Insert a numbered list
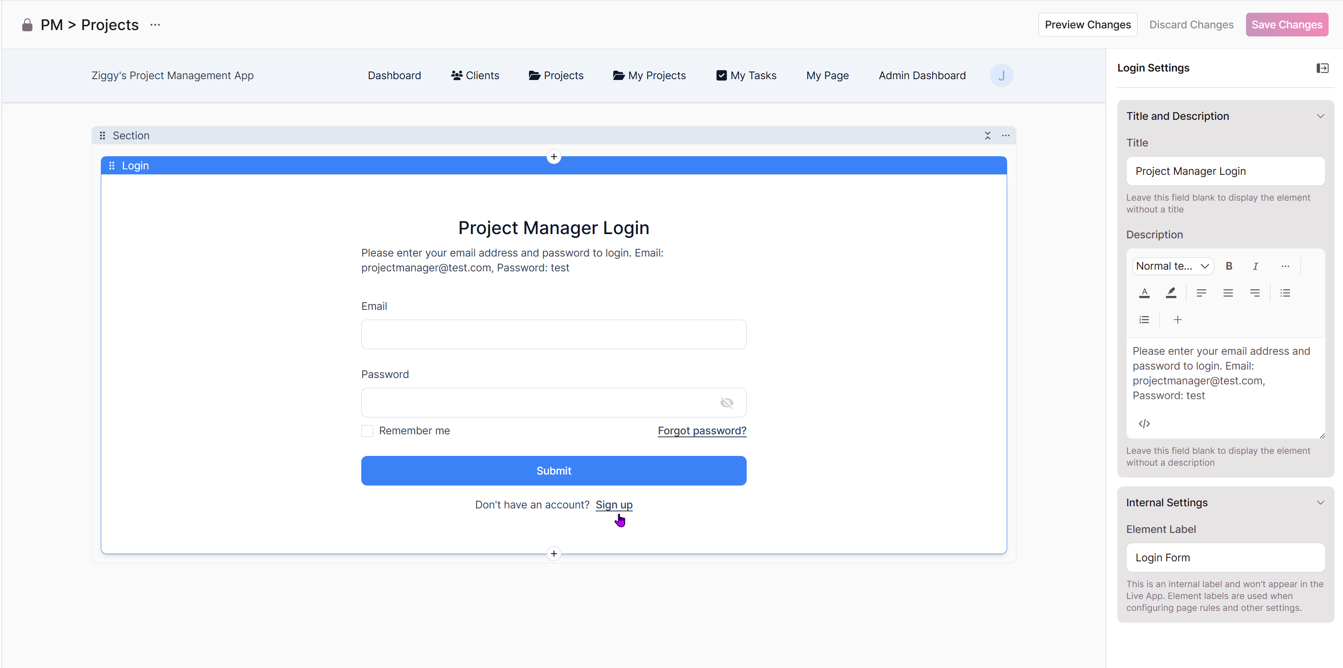This screenshot has height=668, width=1343. click(x=1144, y=320)
